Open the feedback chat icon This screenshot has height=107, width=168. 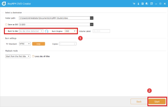pos(147,4)
